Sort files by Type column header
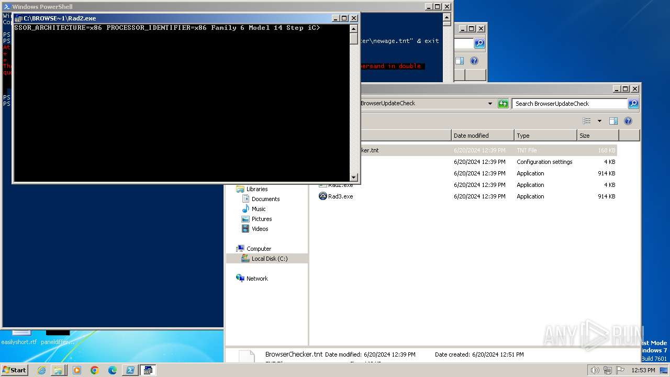Screen dimensions: 670x377 pyautogui.click(x=545, y=136)
